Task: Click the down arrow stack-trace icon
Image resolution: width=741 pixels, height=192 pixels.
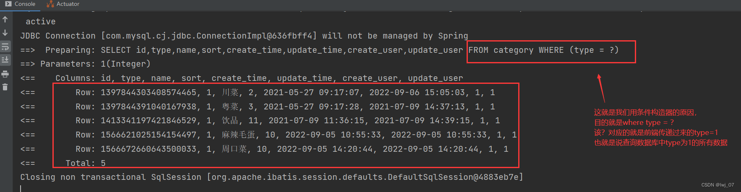Action: tap(5, 33)
